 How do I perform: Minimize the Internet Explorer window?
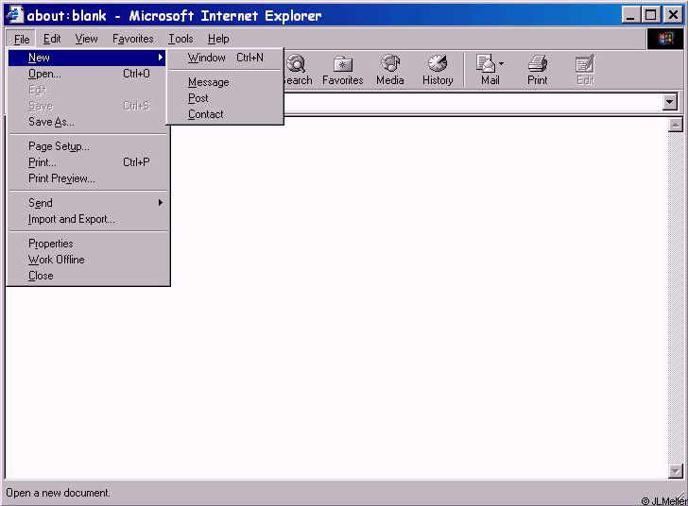(630, 15)
